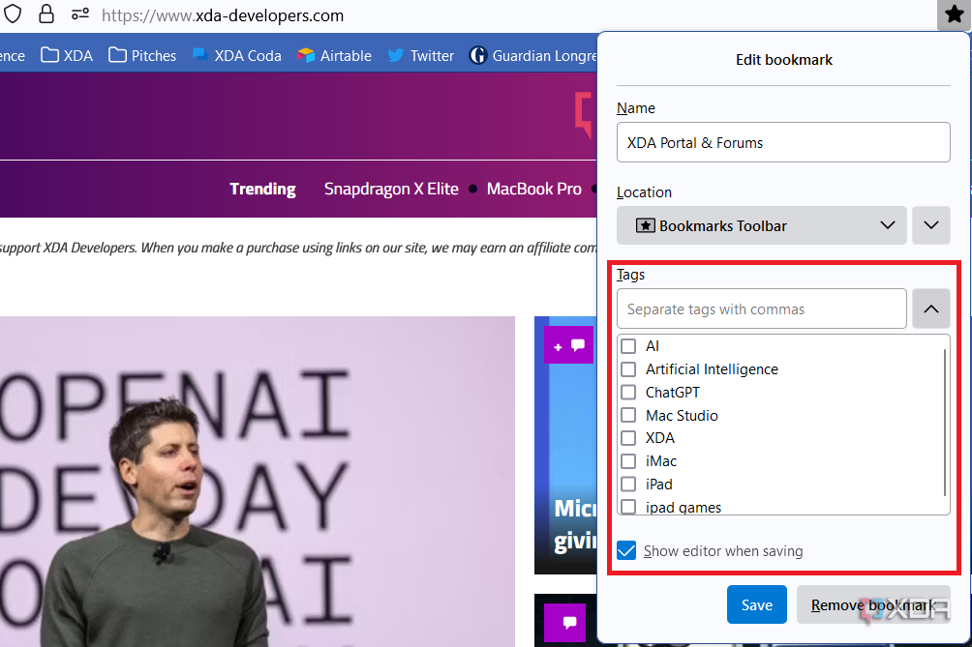Check the ipad games tag checkbox
This screenshot has width=972, height=647.
628,507
